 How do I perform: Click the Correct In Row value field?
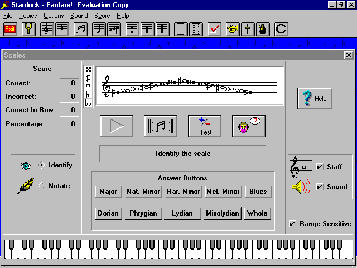69,111
